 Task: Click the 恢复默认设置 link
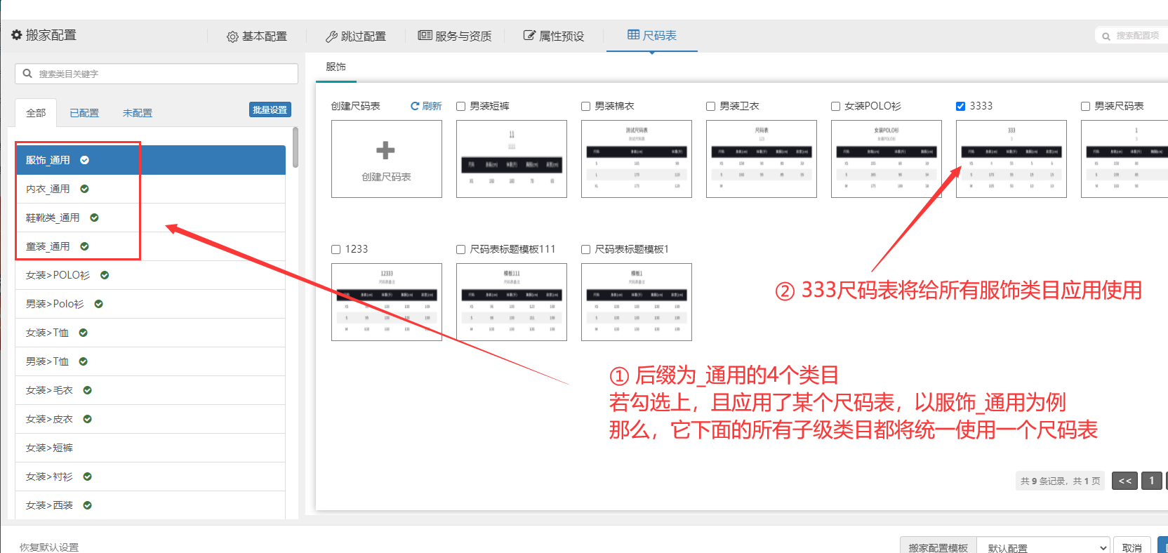(49, 547)
